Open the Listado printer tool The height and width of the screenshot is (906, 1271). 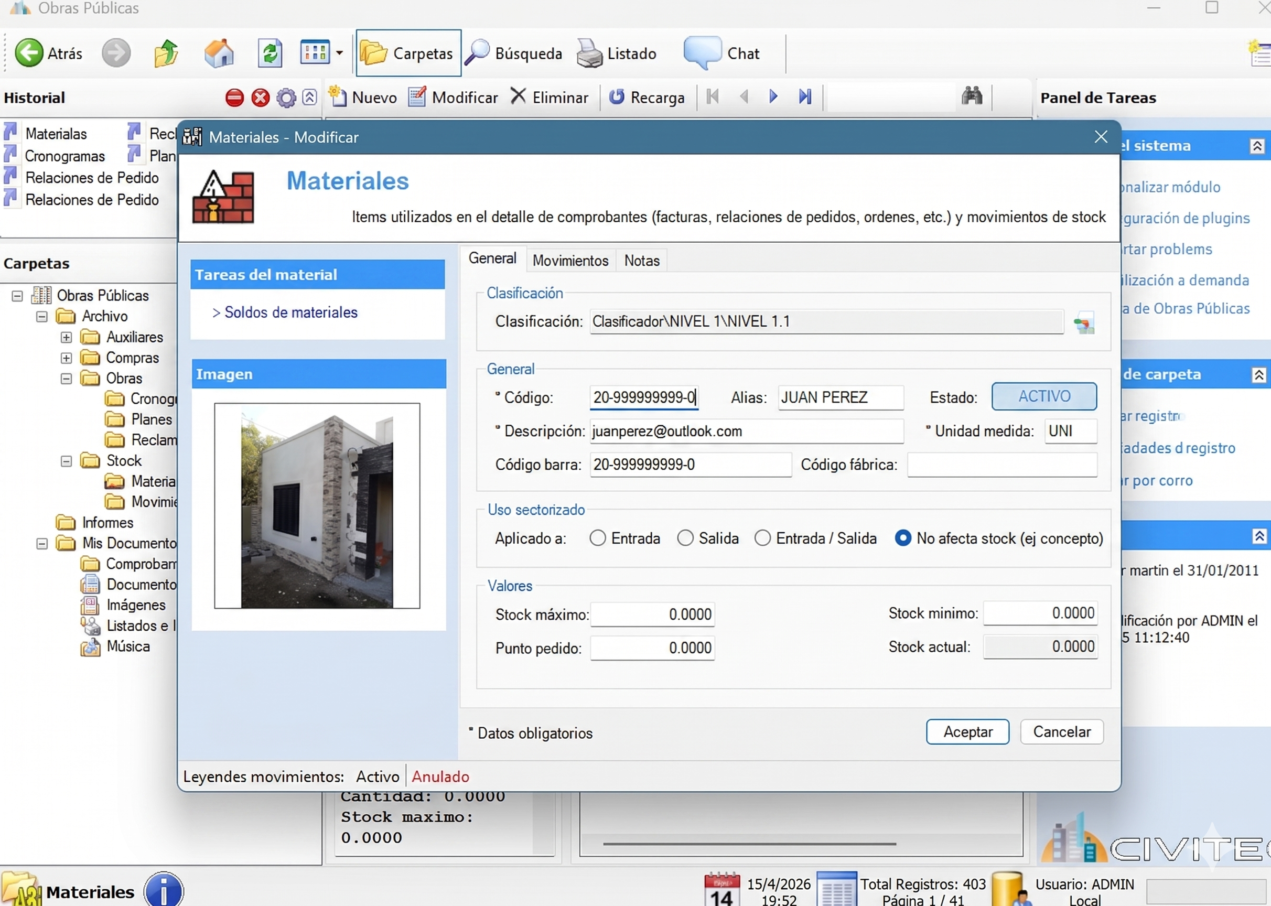point(617,53)
